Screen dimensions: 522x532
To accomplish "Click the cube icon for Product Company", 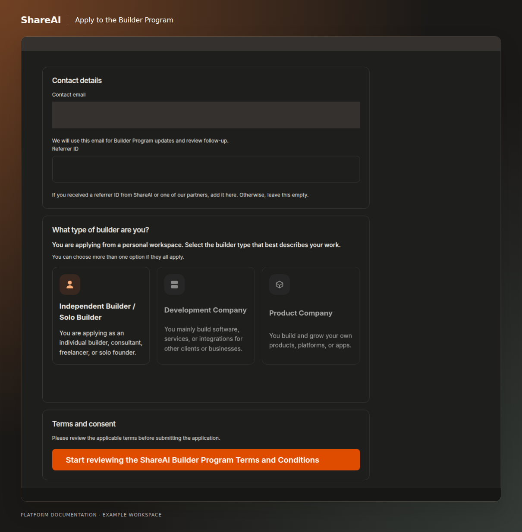I will click(x=280, y=285).
